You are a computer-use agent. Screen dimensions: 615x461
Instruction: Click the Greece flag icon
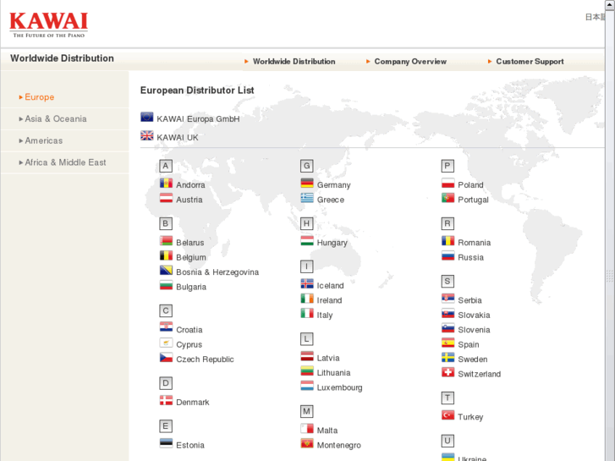307,198
